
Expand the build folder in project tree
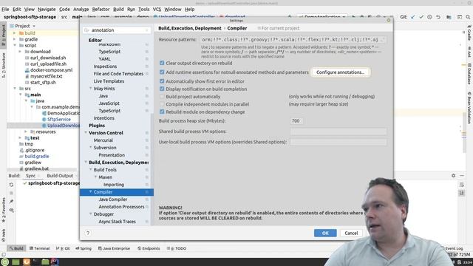[15, 33]
